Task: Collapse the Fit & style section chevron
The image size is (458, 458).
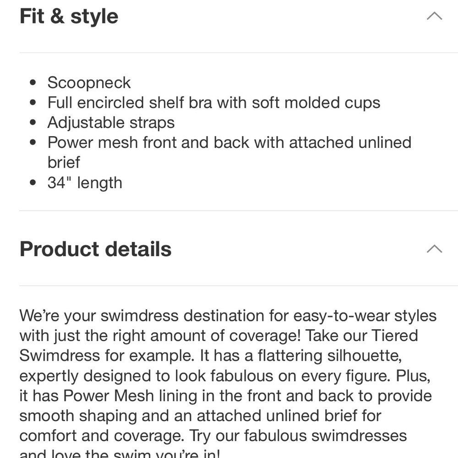Action: [434, 16]
